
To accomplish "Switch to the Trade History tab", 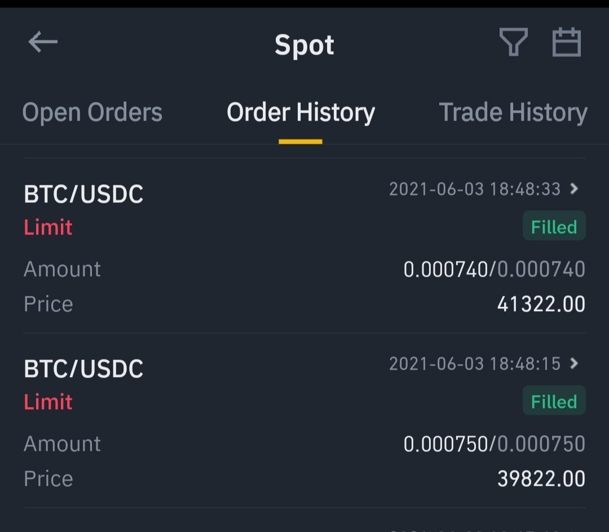I will [x=513, y=113].
